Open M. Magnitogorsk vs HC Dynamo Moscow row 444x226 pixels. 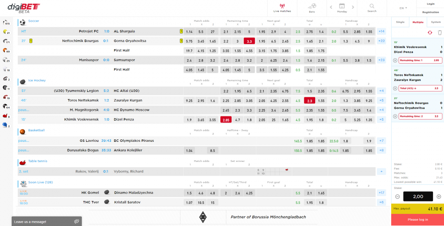pos(197,110)
